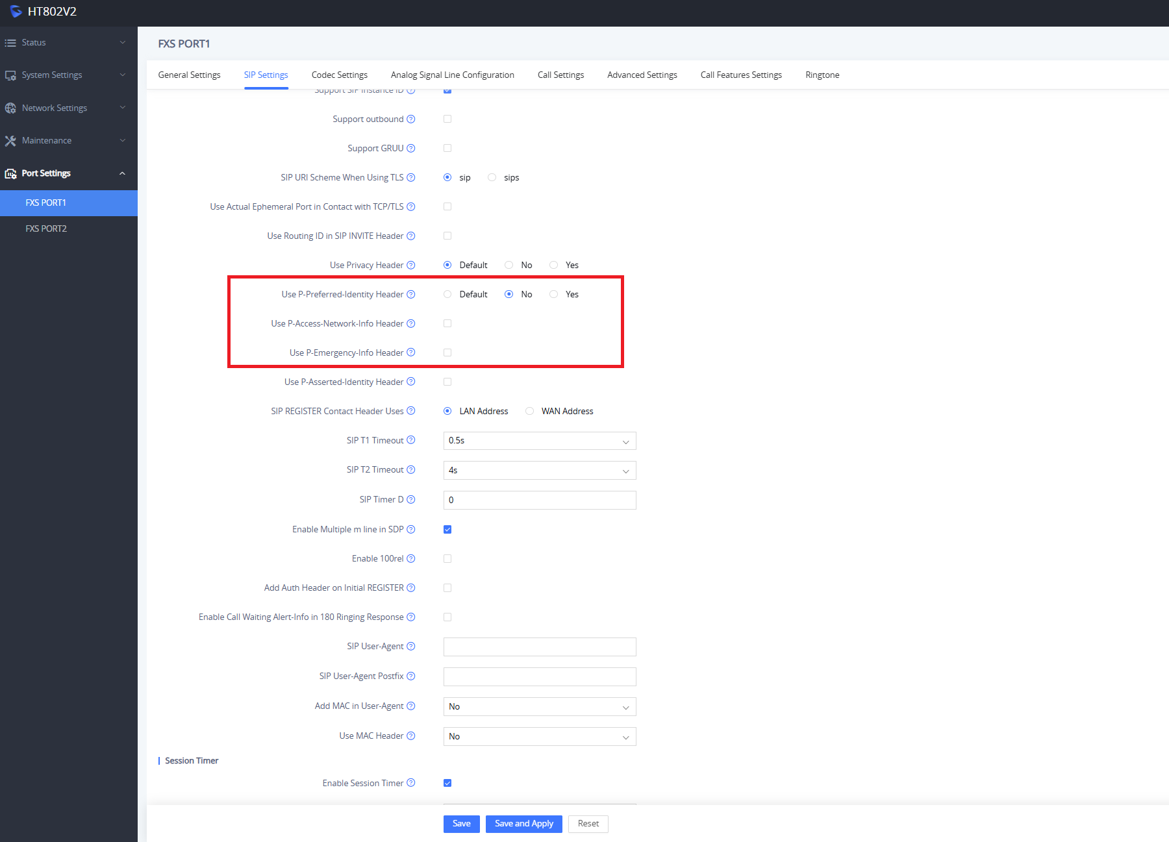Screen dimensions: 1169x842
Task: Show help for SIP Timer D
Action: (x=410, y=499)
